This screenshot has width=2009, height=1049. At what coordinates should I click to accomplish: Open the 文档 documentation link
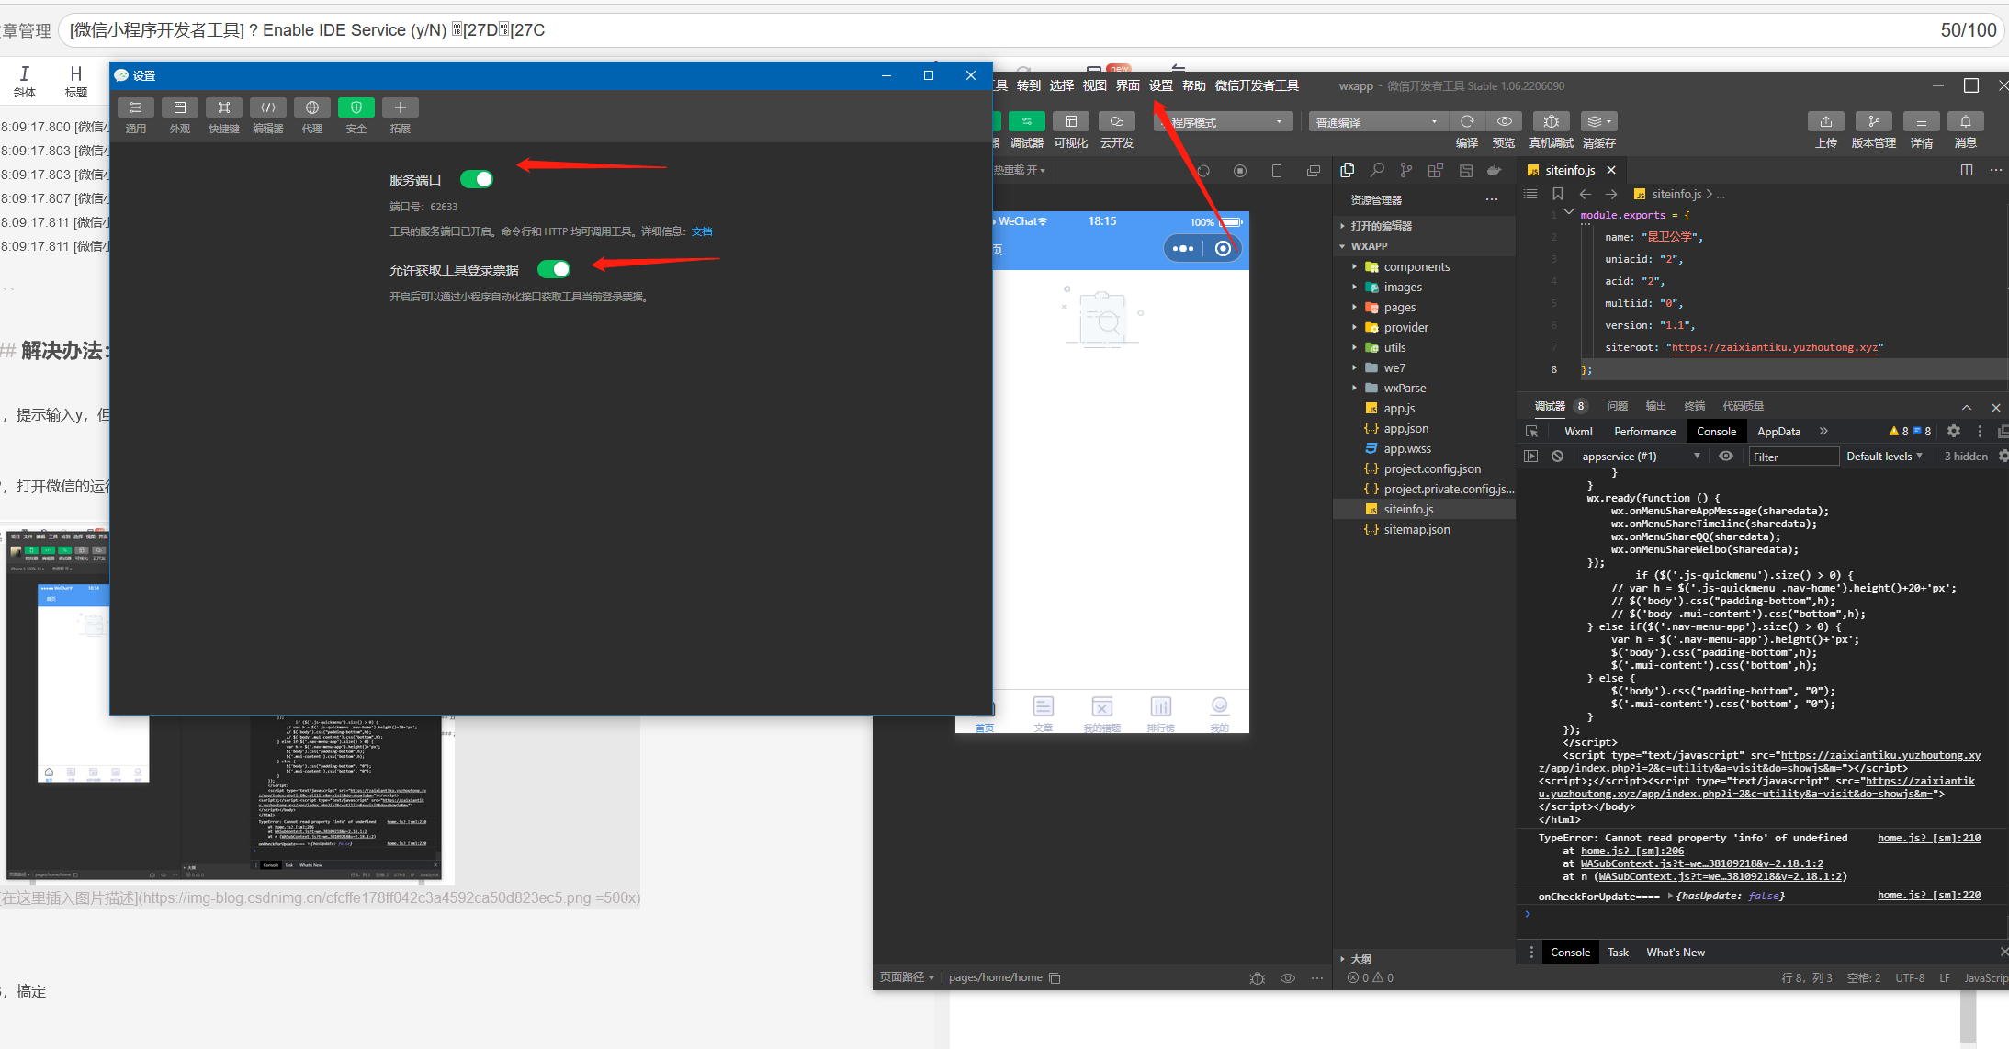click(x=702, y=231)
